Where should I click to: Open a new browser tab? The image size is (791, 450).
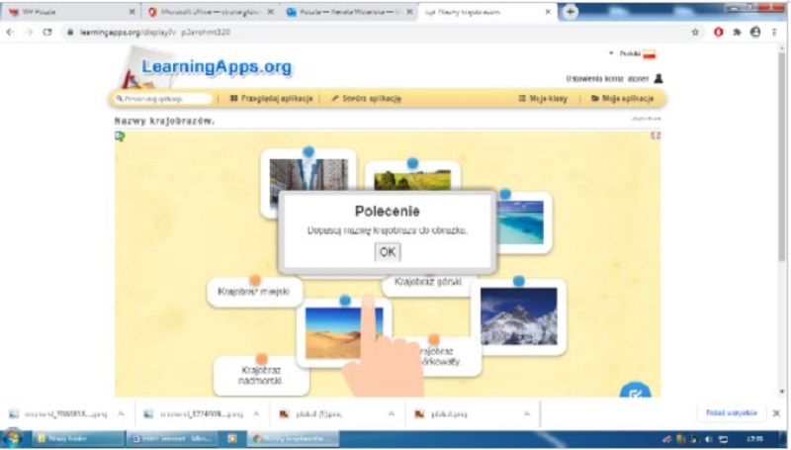tap(571, 12)
